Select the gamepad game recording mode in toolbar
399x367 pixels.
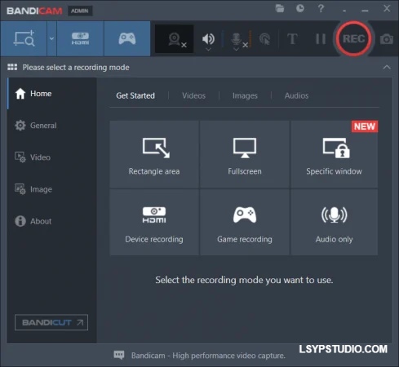click(127, 38)
